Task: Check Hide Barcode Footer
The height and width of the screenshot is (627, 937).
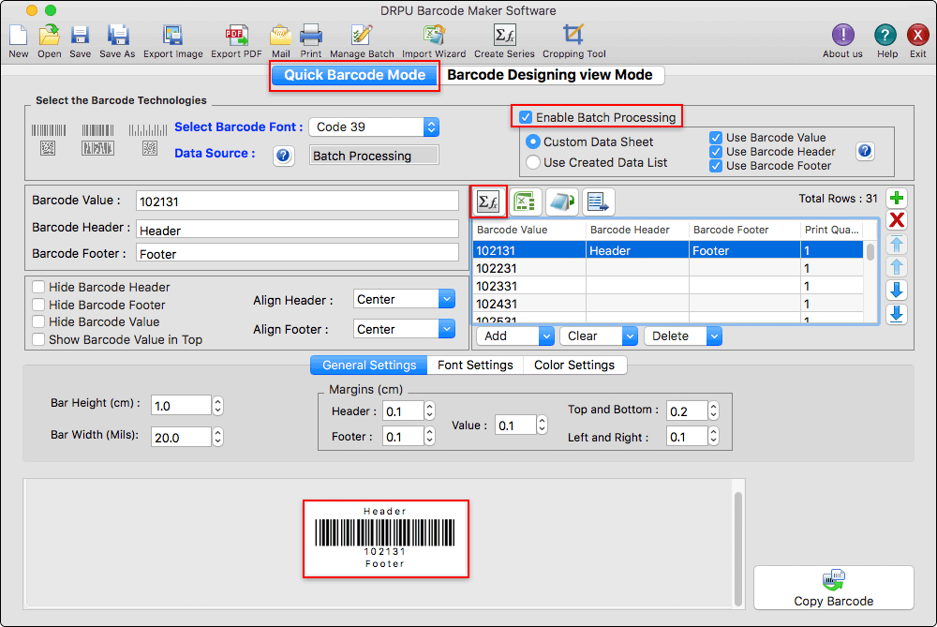Action: click(38, 305)
